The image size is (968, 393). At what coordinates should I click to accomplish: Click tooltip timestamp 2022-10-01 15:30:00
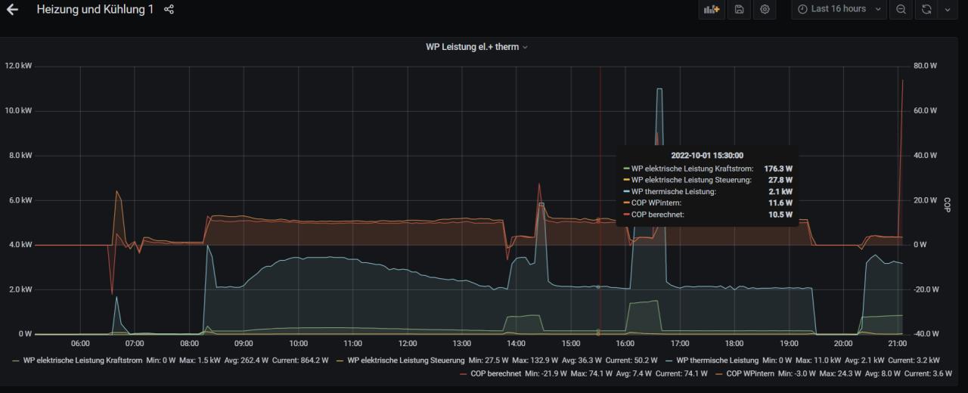tap(707, 155)
